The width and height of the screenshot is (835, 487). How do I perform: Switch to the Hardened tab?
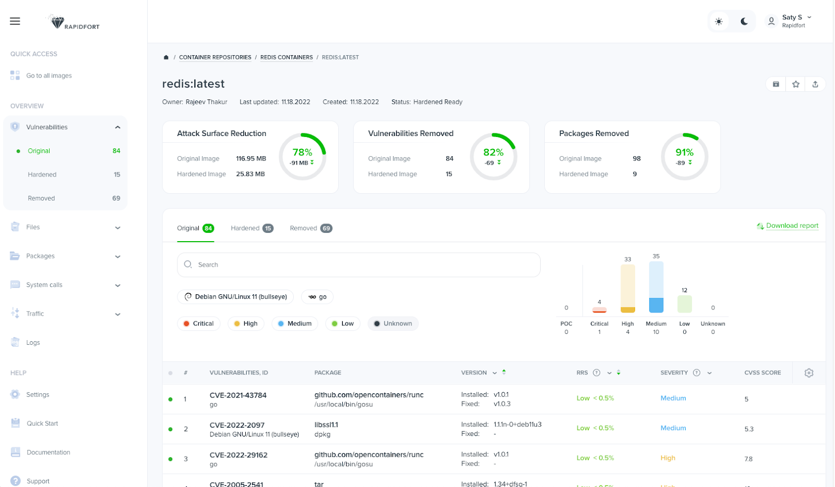[x=252, y=228]
